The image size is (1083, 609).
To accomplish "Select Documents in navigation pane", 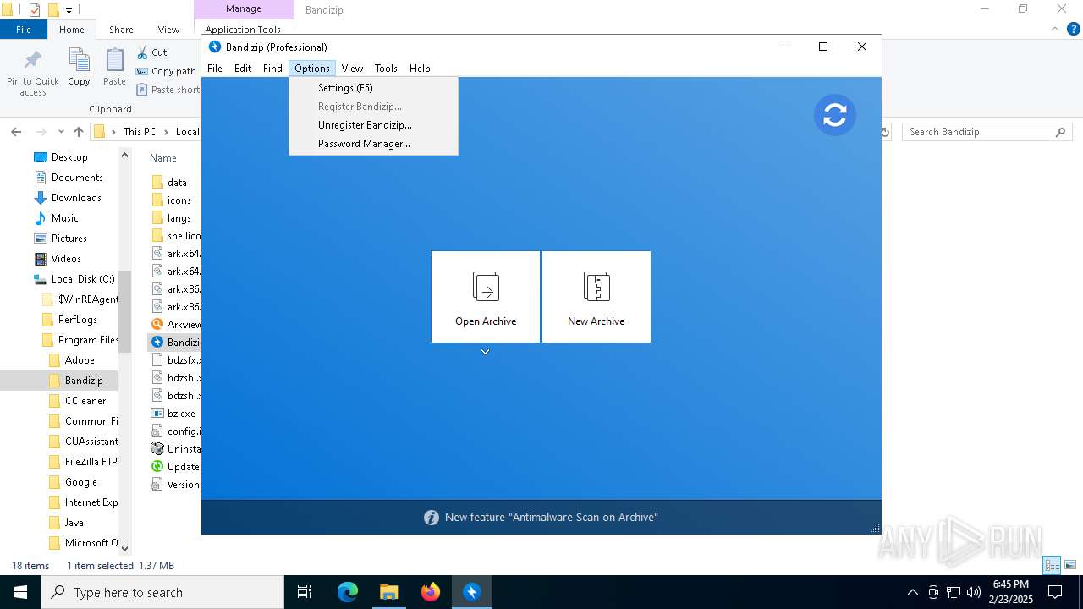I will click(x=77, y=178).
